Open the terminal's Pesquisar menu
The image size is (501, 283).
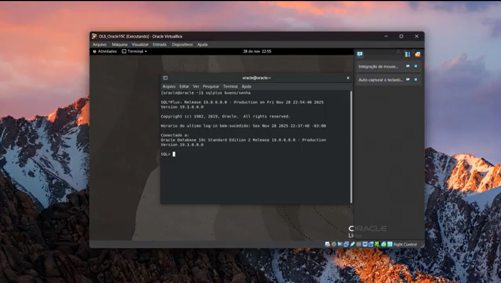pos(211,86)
